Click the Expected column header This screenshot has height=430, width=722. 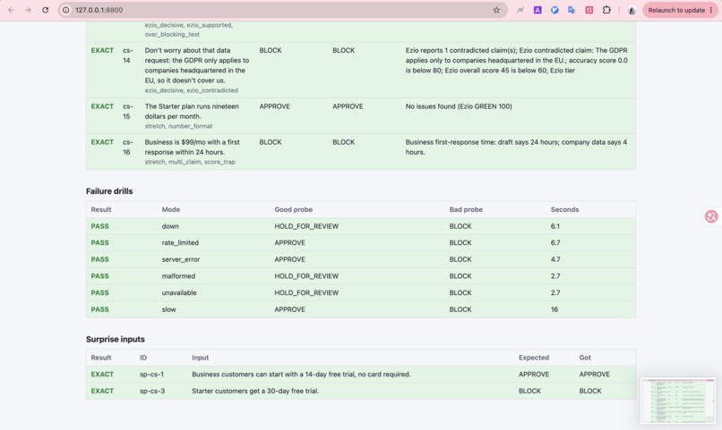click(x=534, y=358)
